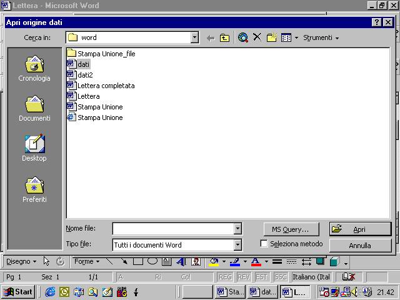Launch Internet Explorer from quick launch
Screen dimensions: 400x300
tap(50, 292)
